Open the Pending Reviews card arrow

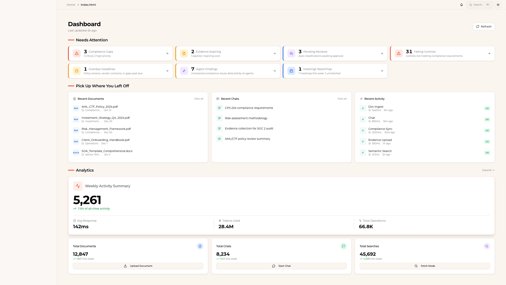[382, 54]
